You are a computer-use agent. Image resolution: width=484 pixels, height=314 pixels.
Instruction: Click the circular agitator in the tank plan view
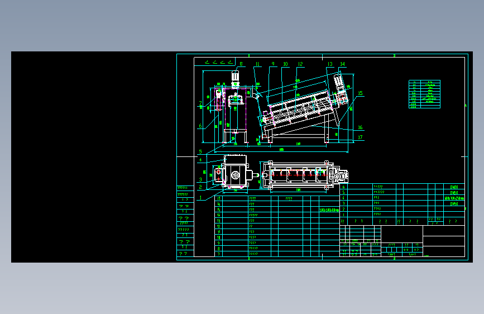coord(235,175)
